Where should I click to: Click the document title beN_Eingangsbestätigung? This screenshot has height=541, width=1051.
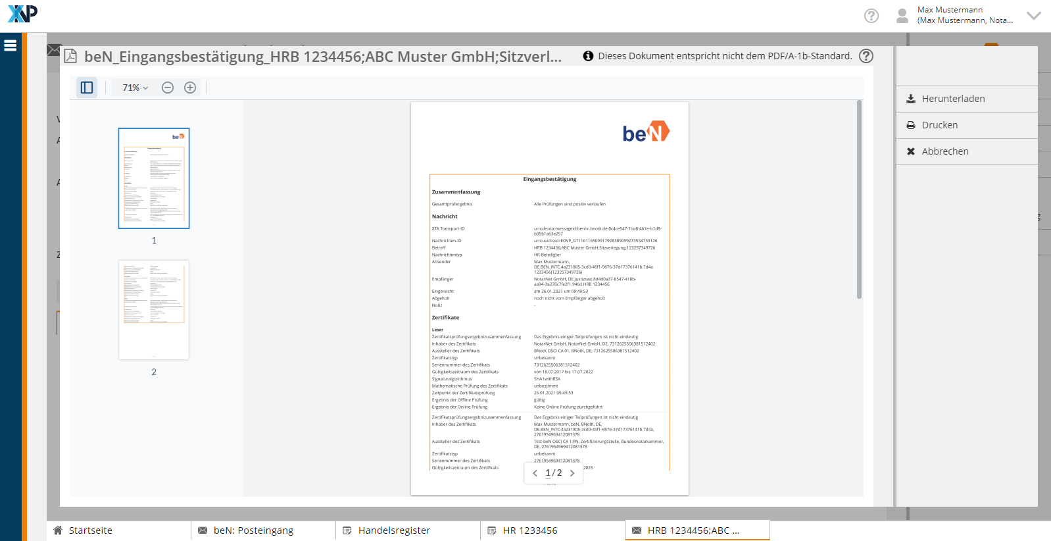point(323,57)
